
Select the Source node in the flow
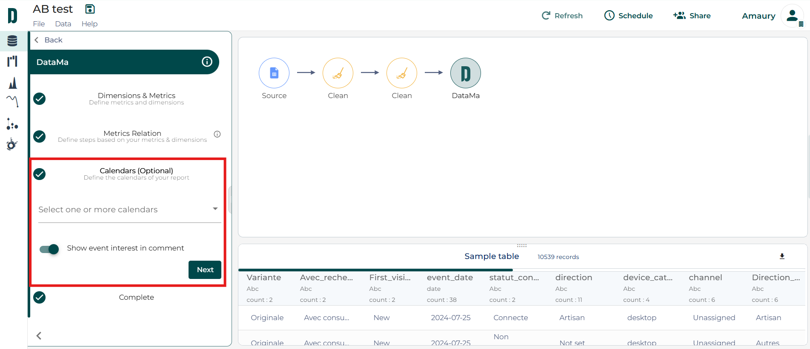coord(274,73)
